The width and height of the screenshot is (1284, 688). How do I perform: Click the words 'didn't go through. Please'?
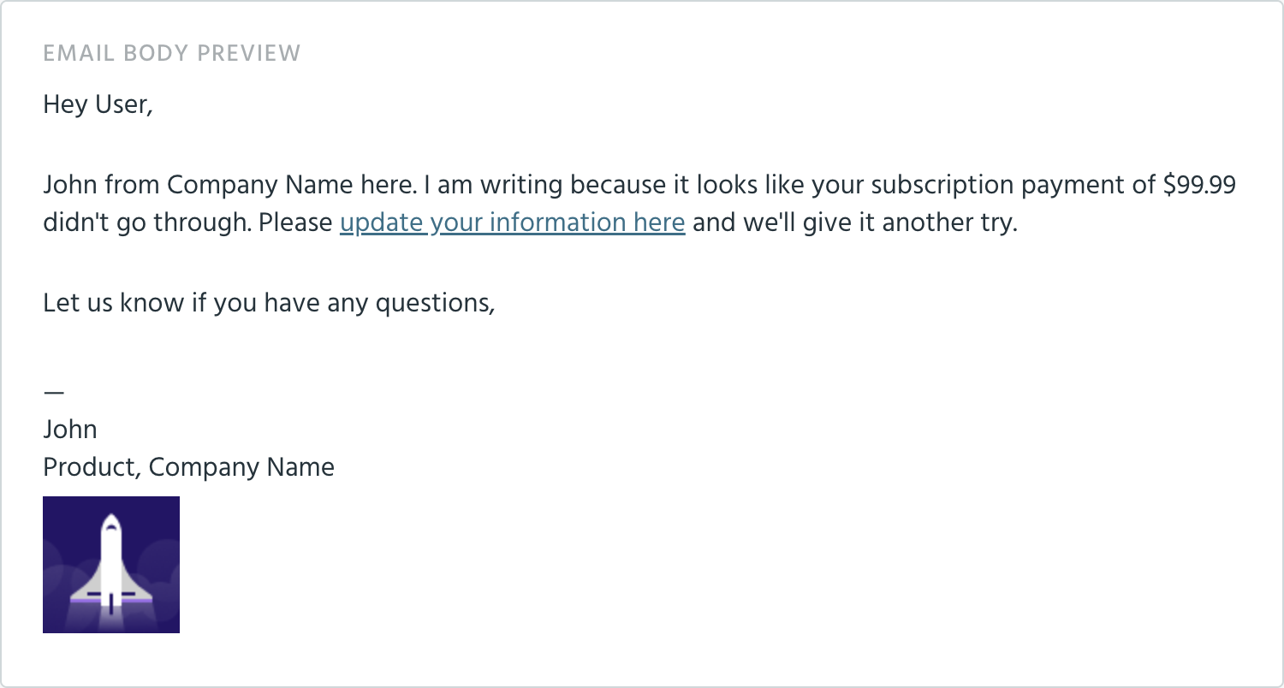coord(187,222)
